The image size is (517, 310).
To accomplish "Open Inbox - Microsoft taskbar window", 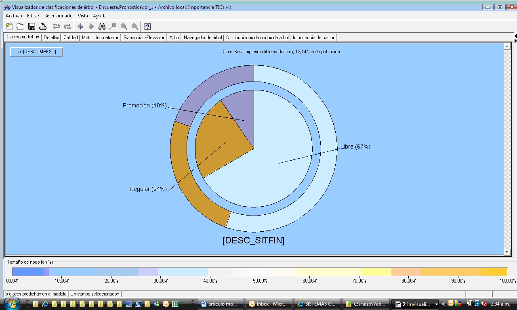I will click(269, 304).
